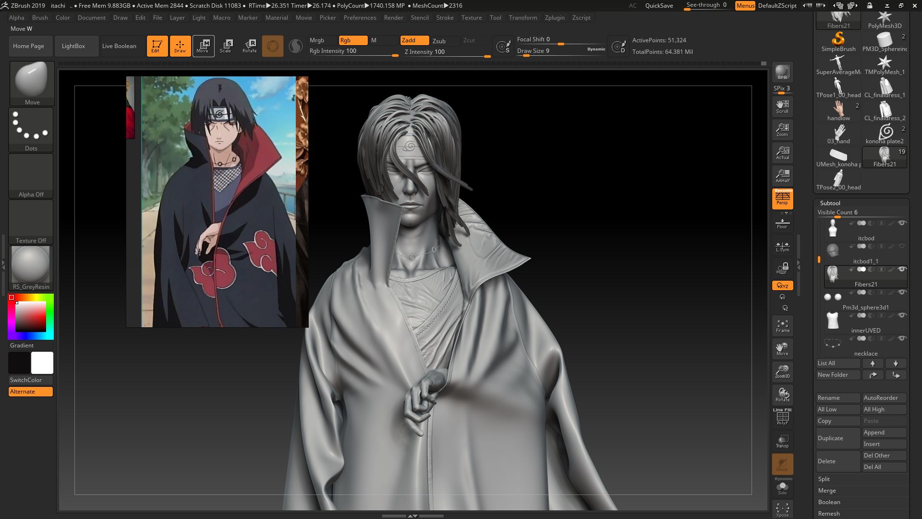Screen dimensions: 922x519
Task: Click the QuickSave button
Action: coord(659,6)
